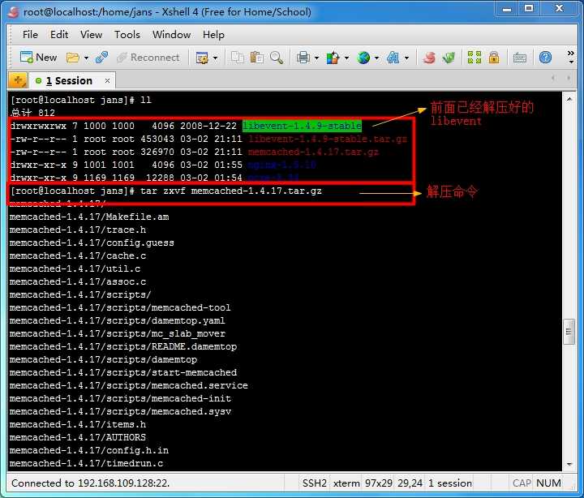Click the add new tab orange button
This screenshot has height=498, width=584.
pos(18,80)
